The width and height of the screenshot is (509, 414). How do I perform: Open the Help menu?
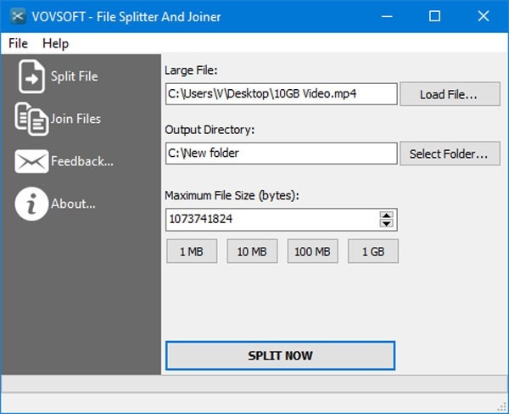pos(55,43)
